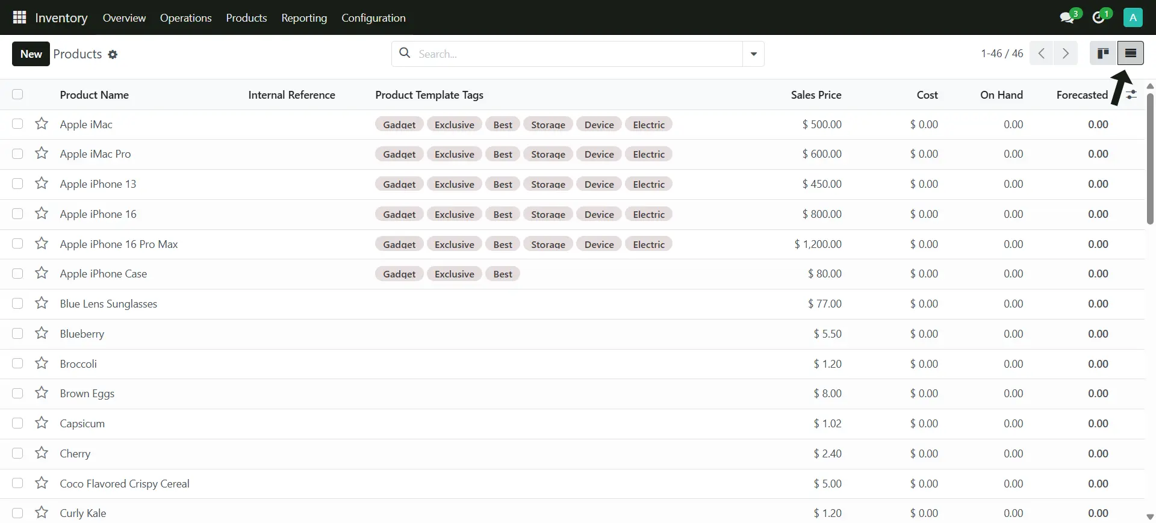The width and height of the screenshot is (1156, 523).
Task: Open the activities clock icon
Action: (1099, 17)
